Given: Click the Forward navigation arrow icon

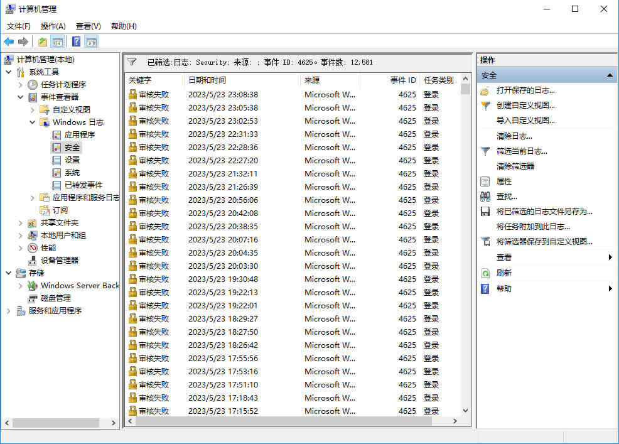Looking at the screenshot, I should [x=23, y=41].
